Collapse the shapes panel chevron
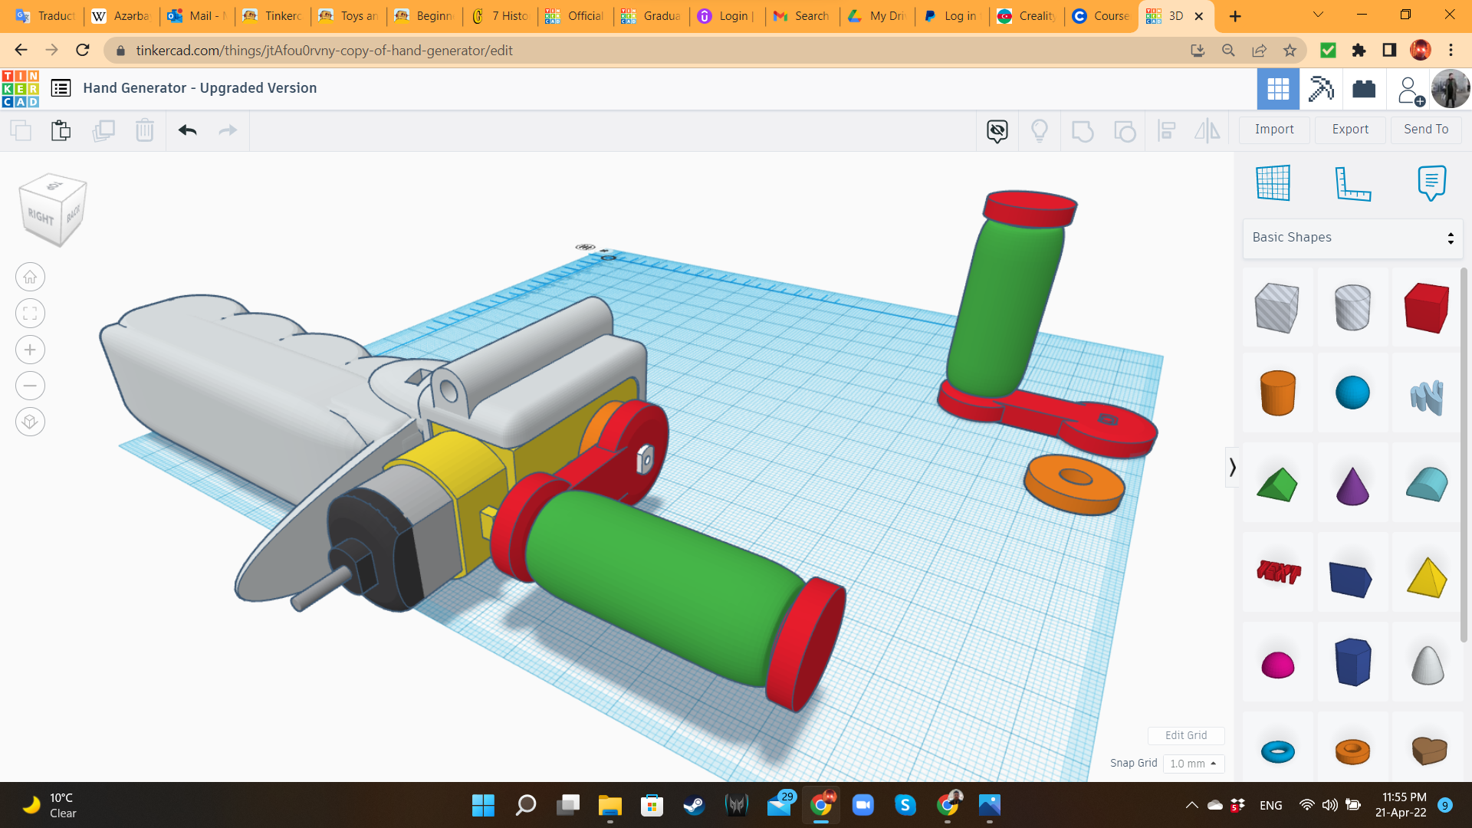 tap(1232, 468)
